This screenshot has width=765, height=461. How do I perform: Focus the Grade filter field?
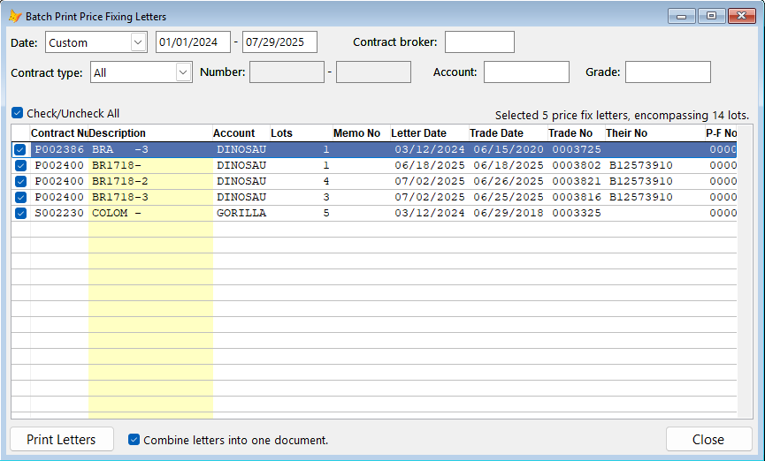coord(668,72)
